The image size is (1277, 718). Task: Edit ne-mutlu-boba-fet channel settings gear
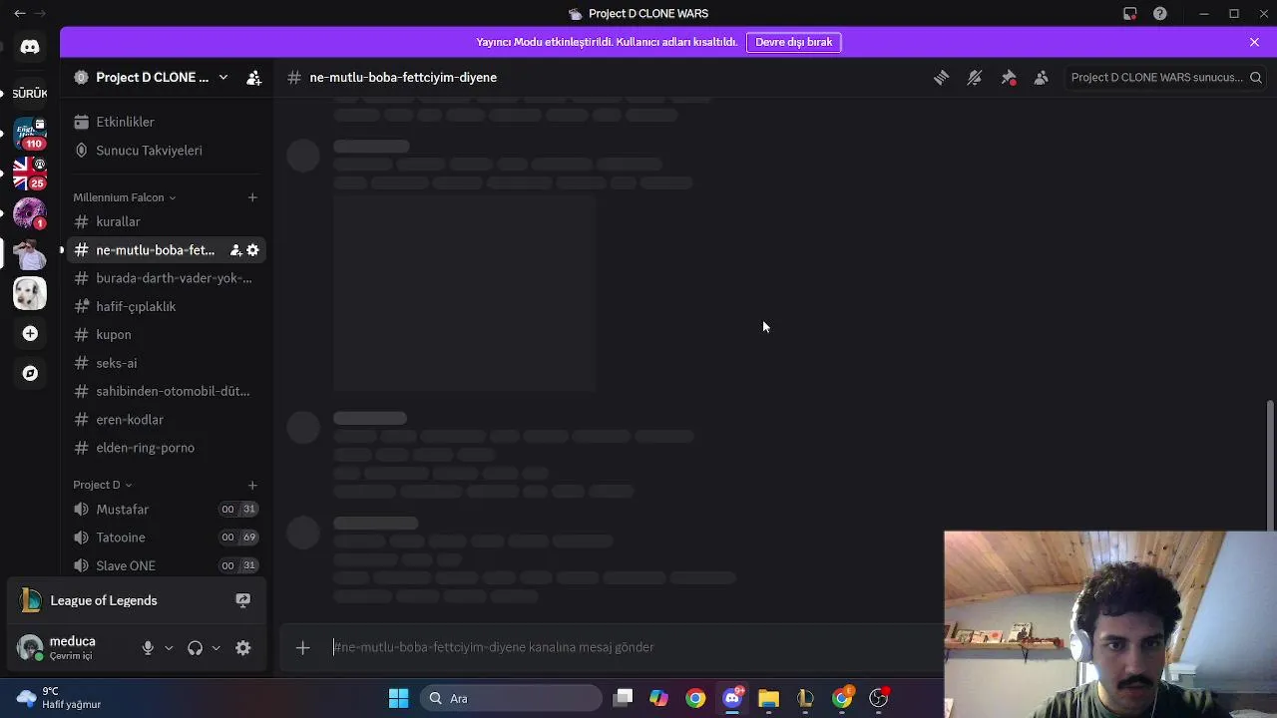click(x=252, y=250)
